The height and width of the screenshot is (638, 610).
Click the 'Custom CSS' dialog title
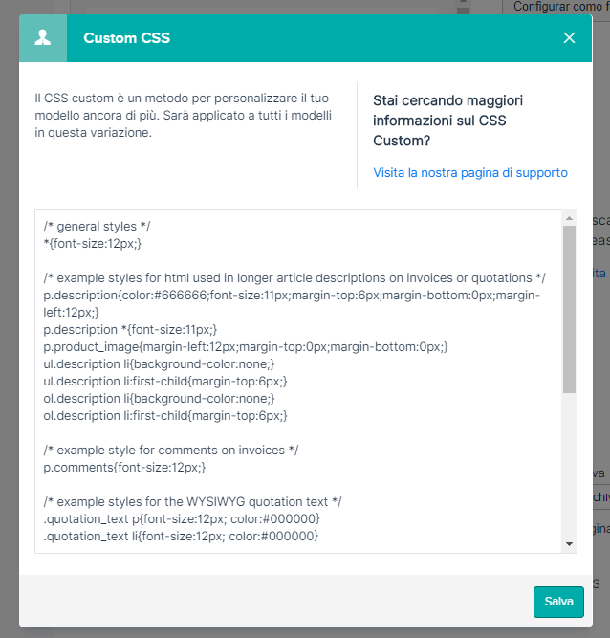pos(126,38)
